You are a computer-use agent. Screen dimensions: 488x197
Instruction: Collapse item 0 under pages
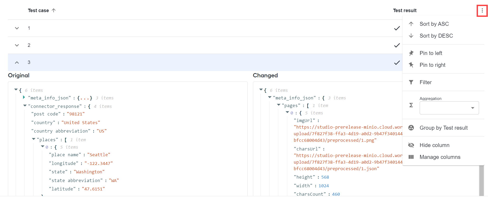[287, 112]
